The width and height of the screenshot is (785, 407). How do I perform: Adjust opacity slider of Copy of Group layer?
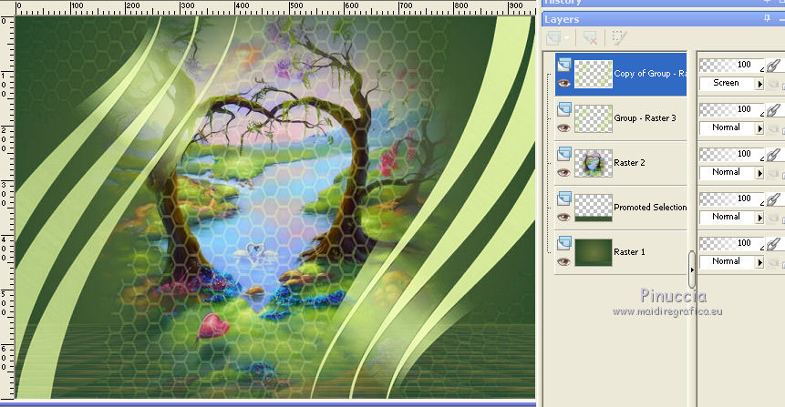point(732,65)
